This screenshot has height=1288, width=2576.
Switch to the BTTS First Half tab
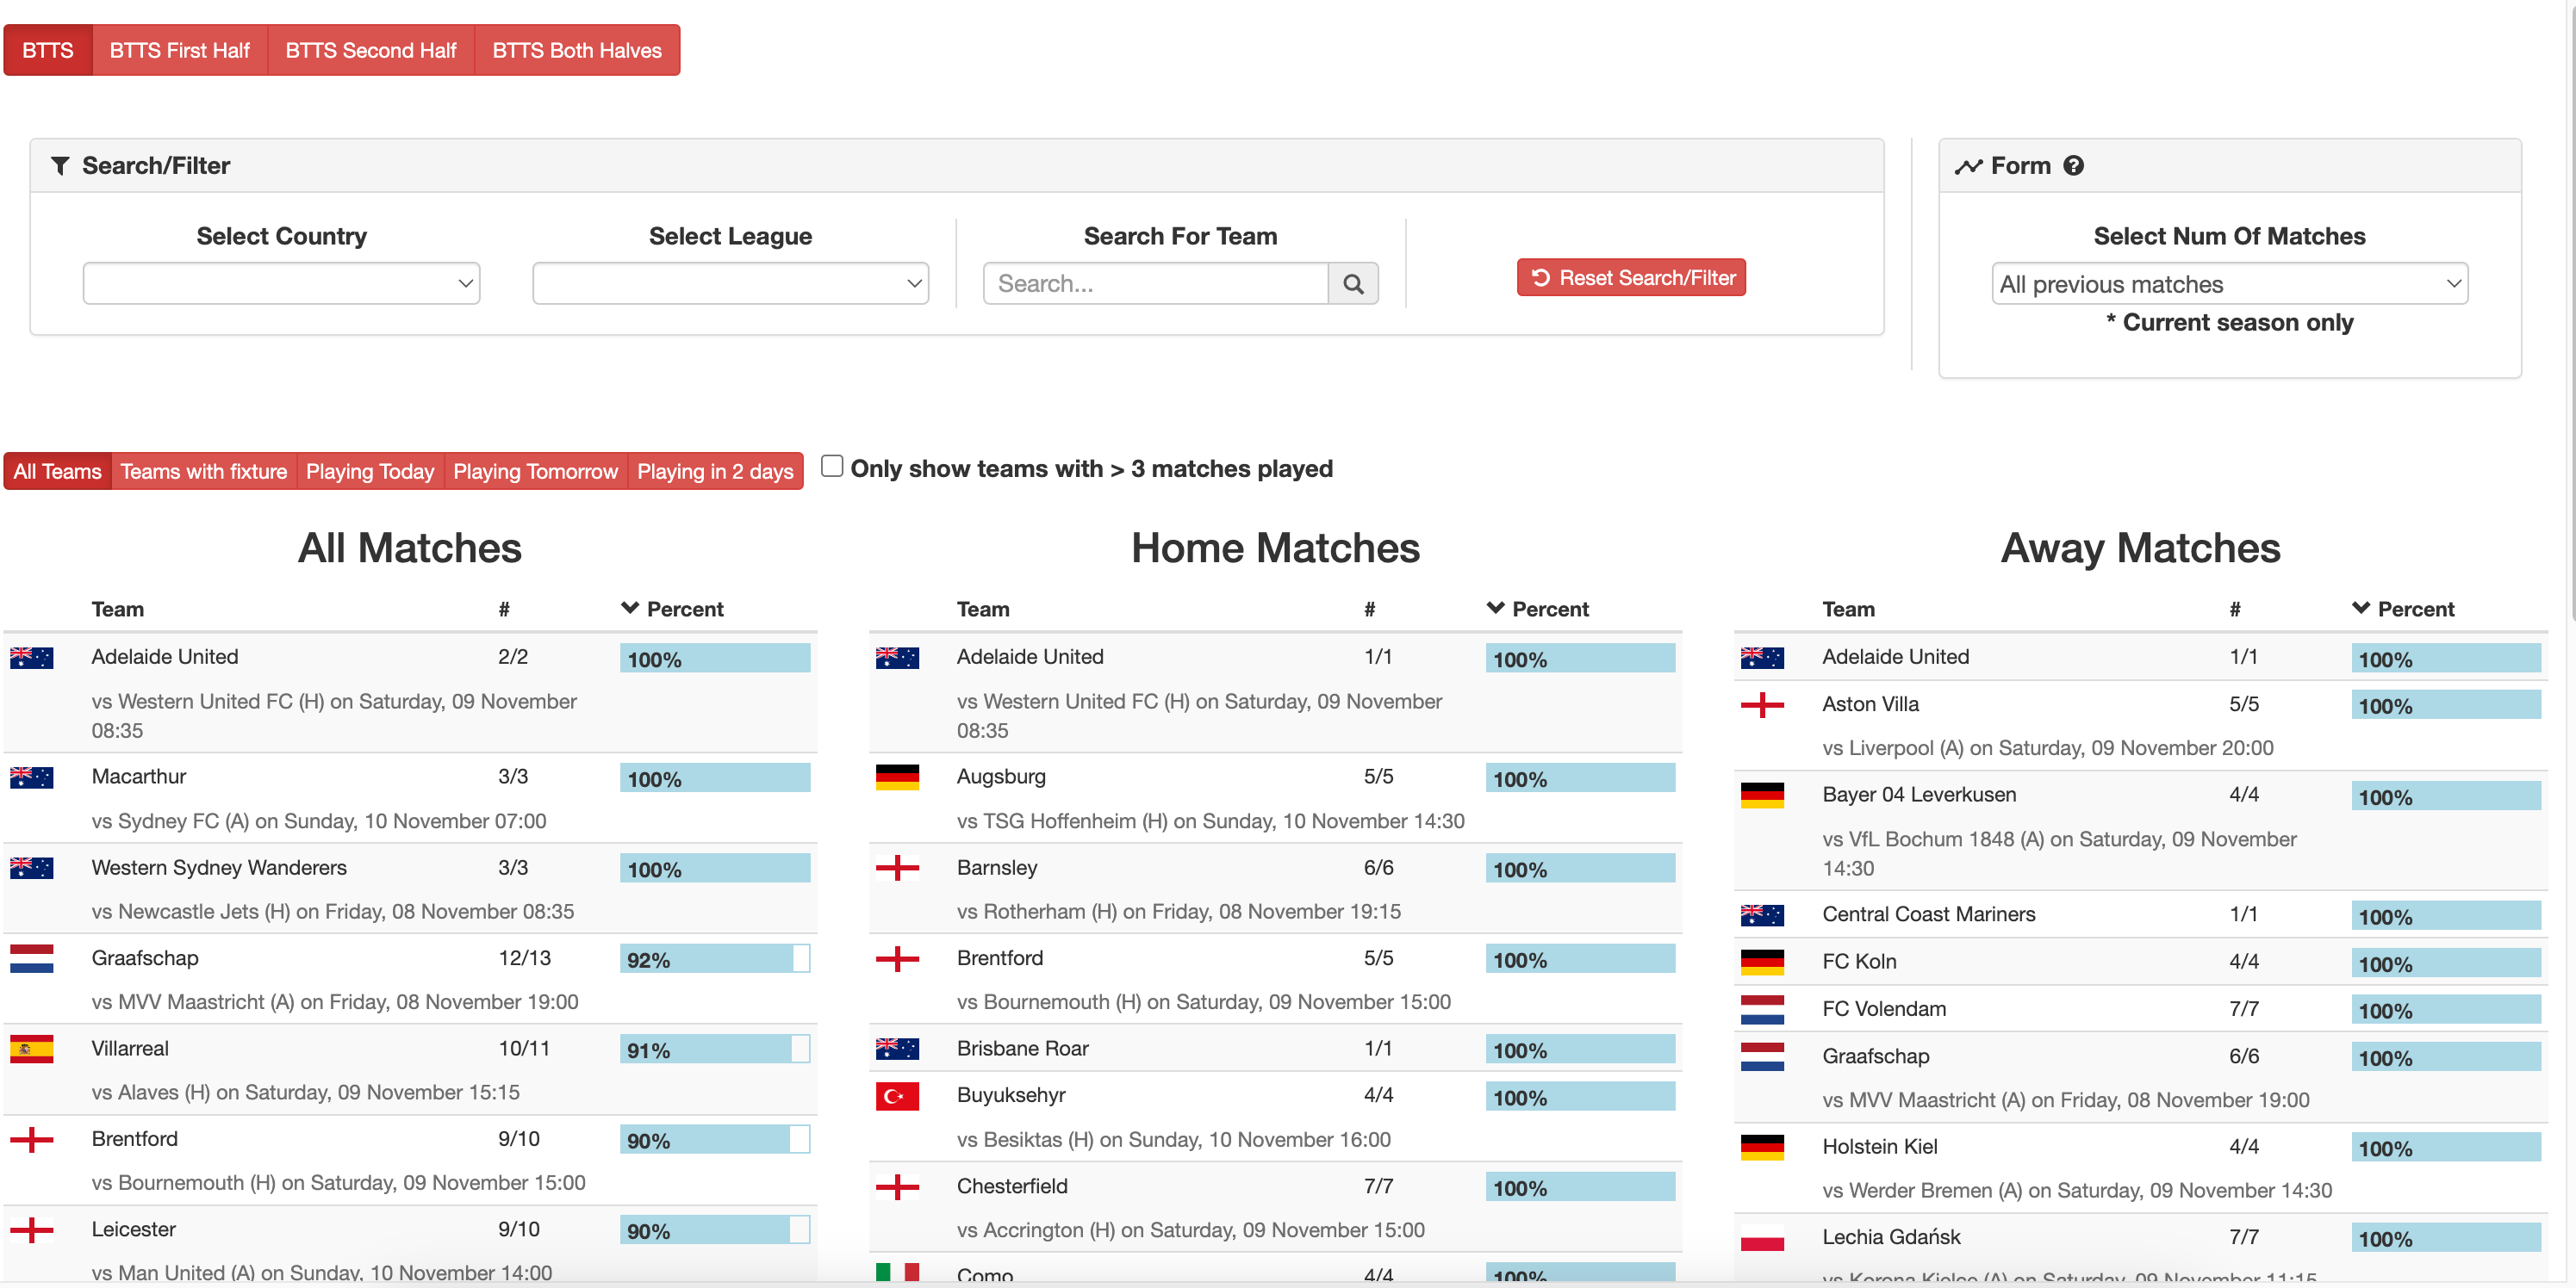180,50
